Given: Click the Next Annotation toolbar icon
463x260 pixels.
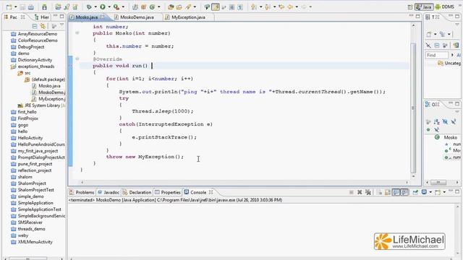Looking at the screenshot, I should click(x=254, y=6).
